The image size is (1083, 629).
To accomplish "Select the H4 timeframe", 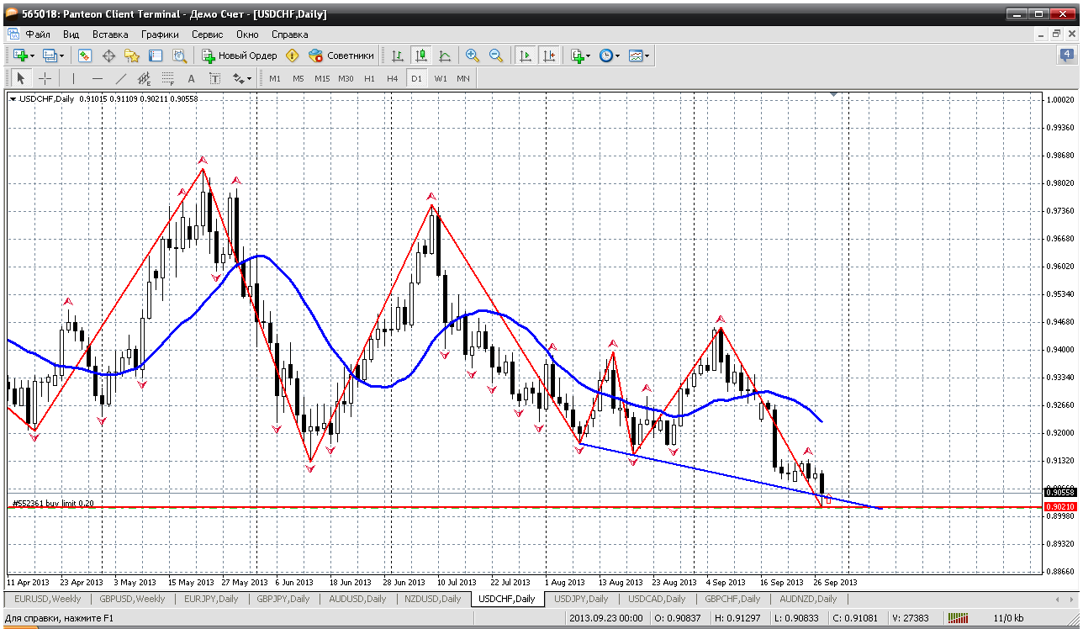I will click(x=392, y=78).
